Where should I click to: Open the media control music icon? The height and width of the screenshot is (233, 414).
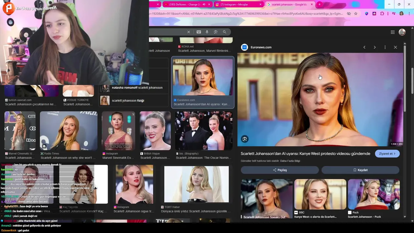[x=394, y=14]
